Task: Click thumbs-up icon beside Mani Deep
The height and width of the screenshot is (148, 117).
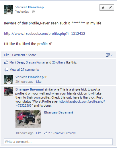Action: pyautogui.click(x=6, y=62)
